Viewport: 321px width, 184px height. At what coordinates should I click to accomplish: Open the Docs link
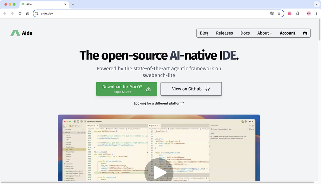pyautogui.click(x=245, y=33)
